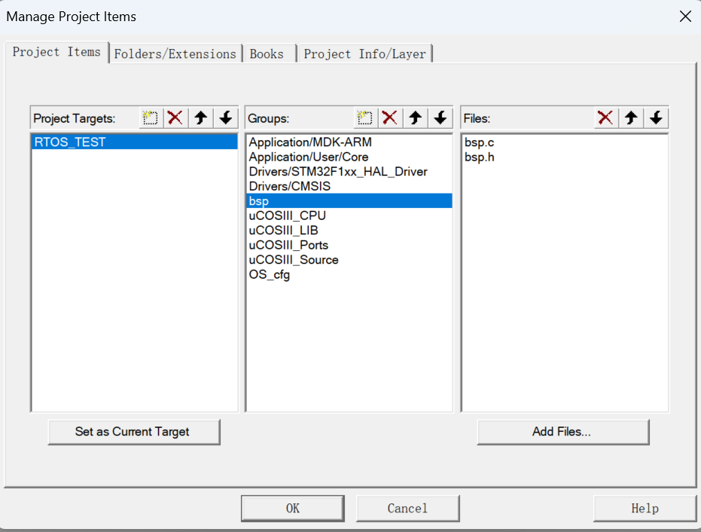Click Set as Current Target button
701x532 pixels.
coord(134,432)
